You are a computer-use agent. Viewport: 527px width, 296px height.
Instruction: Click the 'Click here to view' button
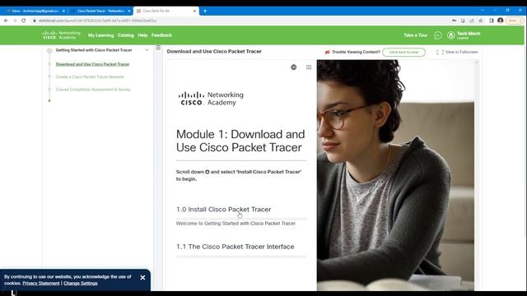point(403,52)
